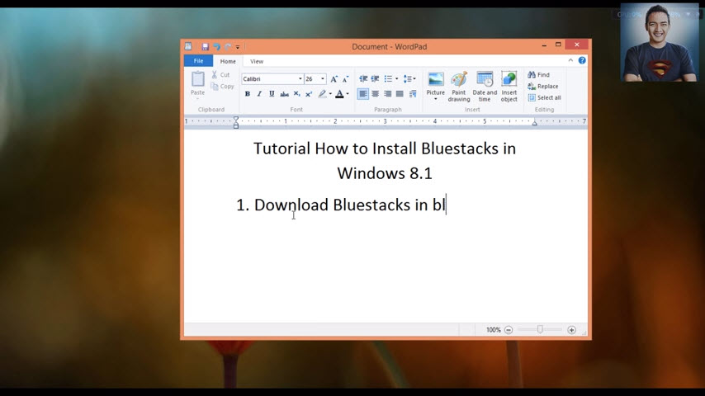Screen dimensions: 705x396
Task: Open WordPad Help question mark icon
Action: click(x=582, y=61)
